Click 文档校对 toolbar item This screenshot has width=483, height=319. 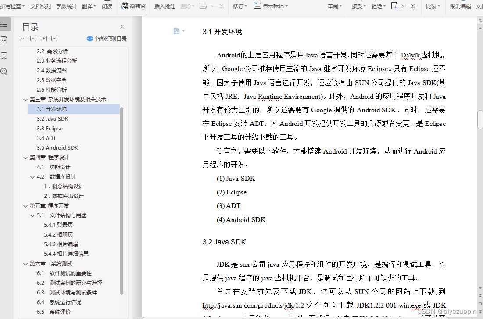click(41, 6)
